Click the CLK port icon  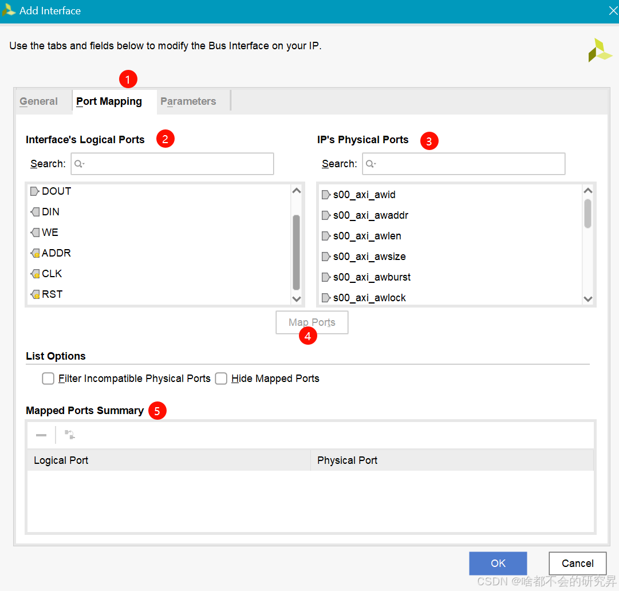pos(35,274)
